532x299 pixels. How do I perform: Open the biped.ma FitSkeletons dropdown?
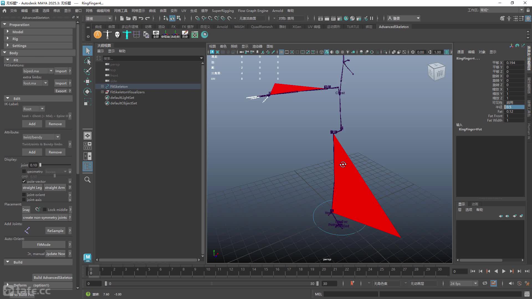(x=38, y=71)
